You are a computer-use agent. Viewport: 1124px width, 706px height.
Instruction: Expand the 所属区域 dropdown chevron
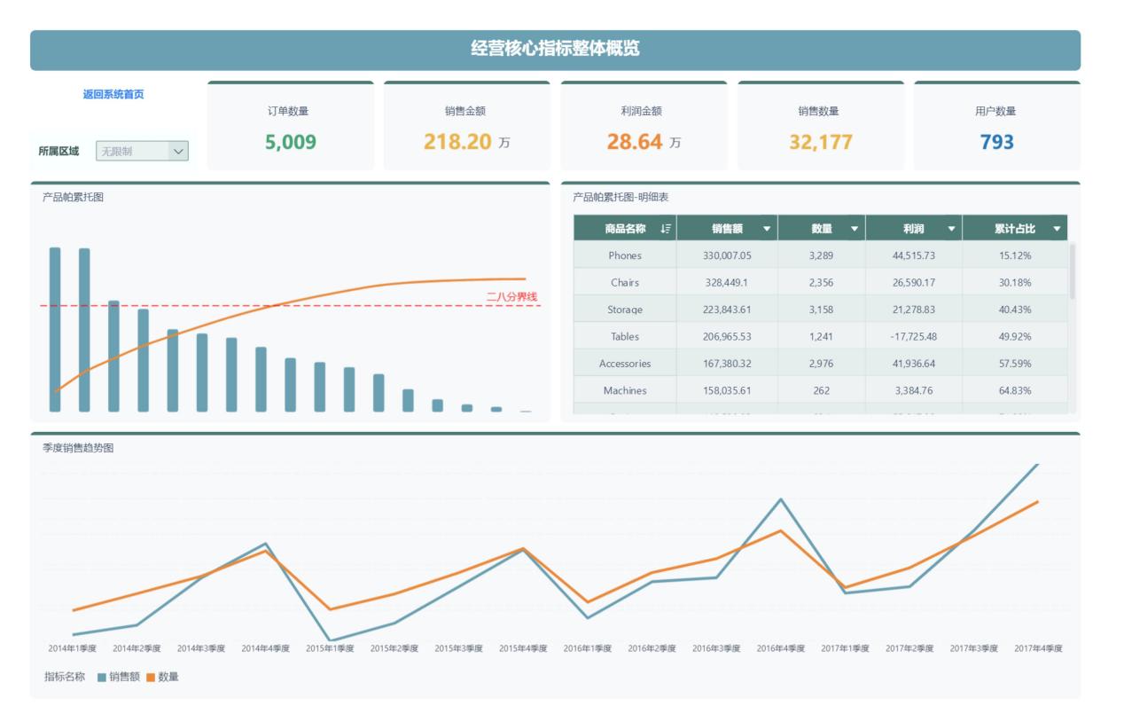click(x=178, y=152)
